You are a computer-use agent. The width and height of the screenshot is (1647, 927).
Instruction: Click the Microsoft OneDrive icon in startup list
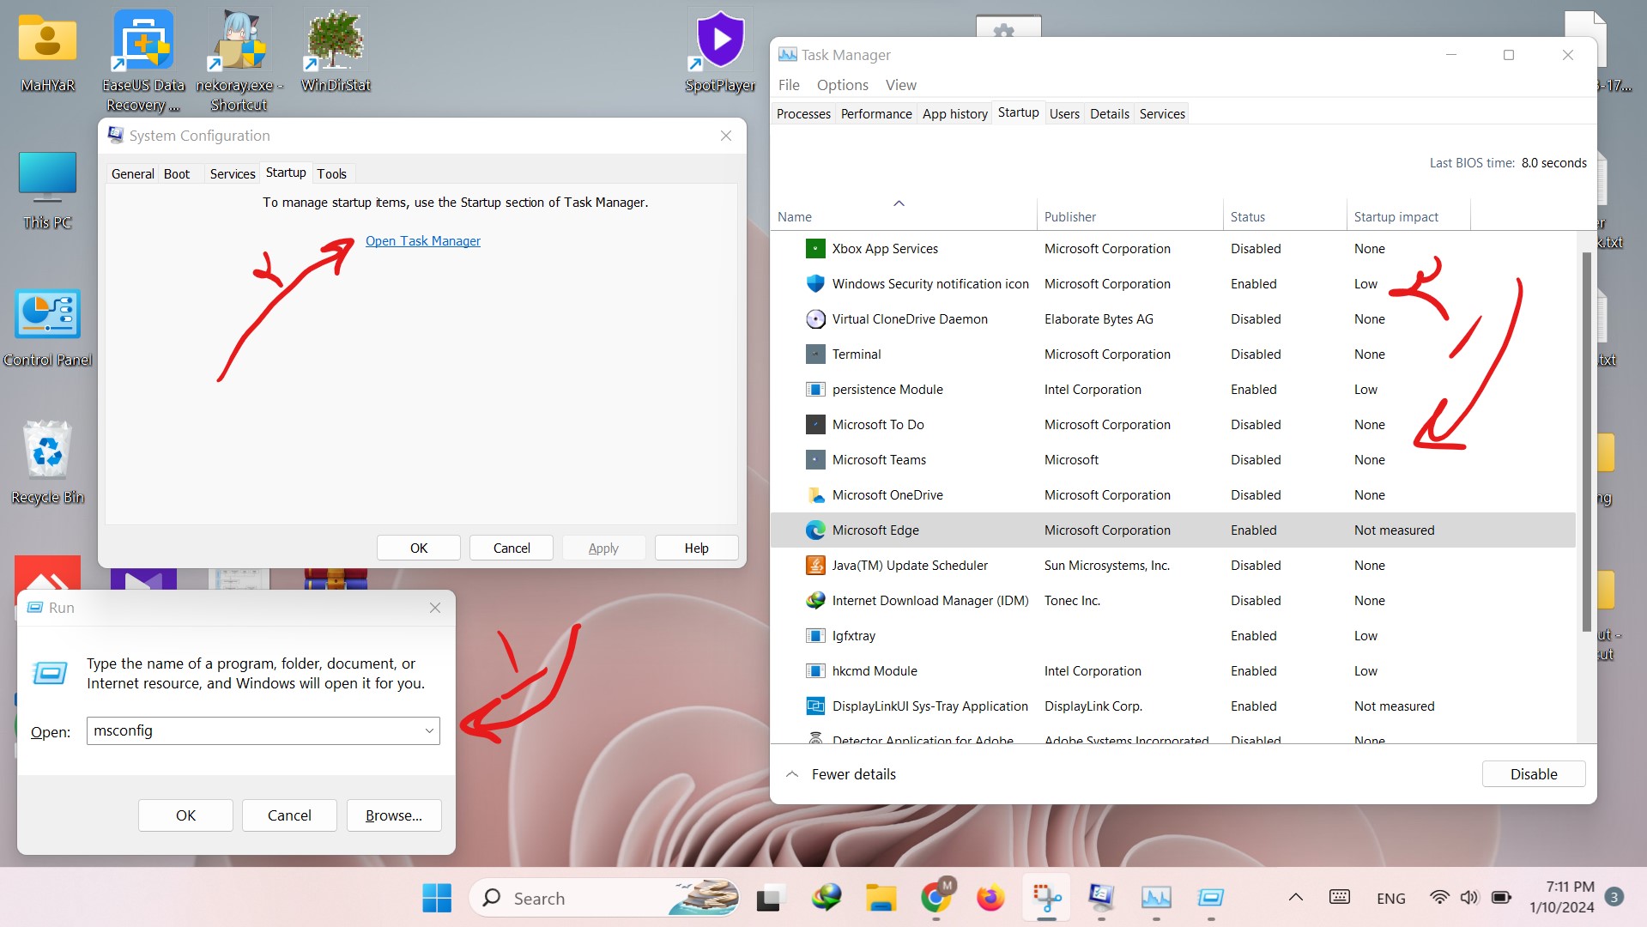pyautogui.click(x=815, y=495)
